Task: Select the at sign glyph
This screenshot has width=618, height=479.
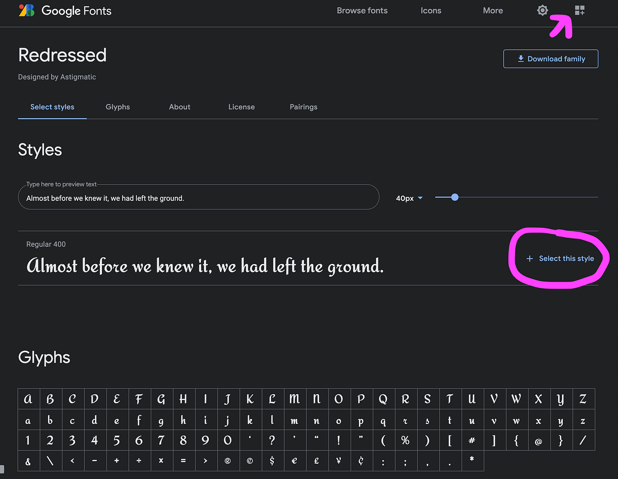Action: point(539,440)
